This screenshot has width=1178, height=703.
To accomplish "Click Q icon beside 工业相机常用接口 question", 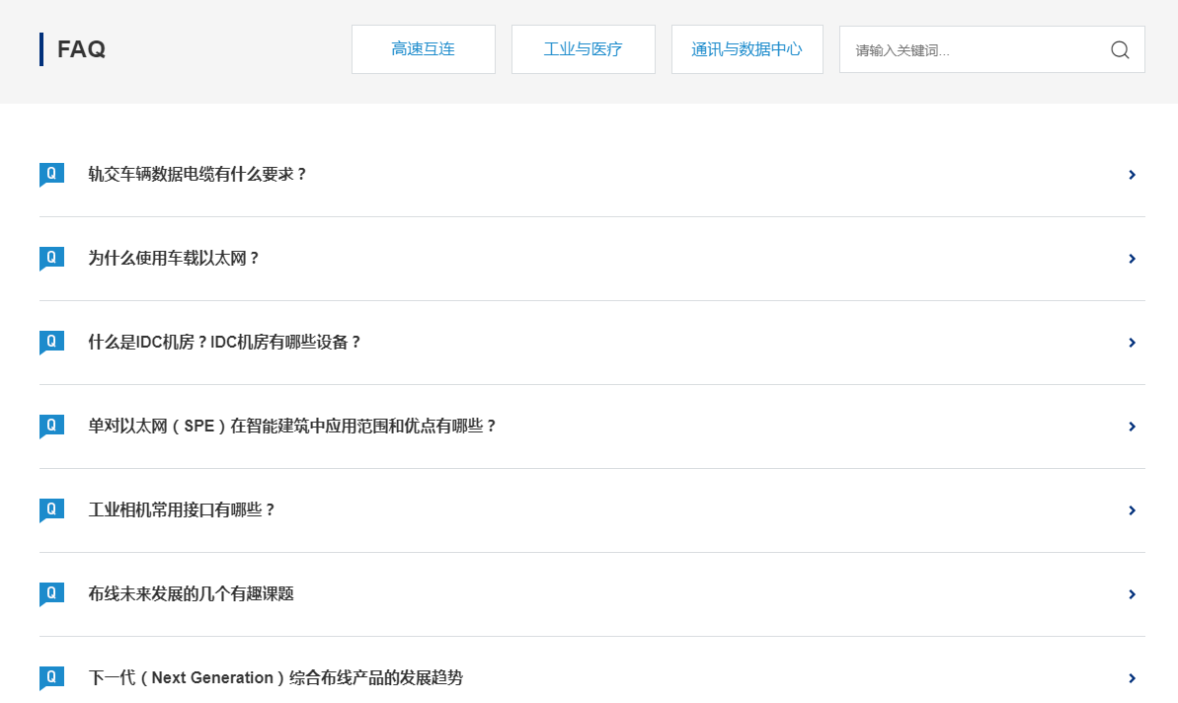I will pos(51,509).
